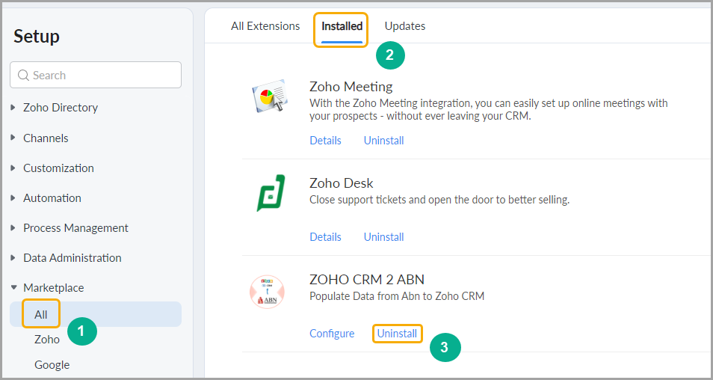Open Details for Zoho Meeting
The height and width of the screenshot is (380, 713).
tap(325, 141)
